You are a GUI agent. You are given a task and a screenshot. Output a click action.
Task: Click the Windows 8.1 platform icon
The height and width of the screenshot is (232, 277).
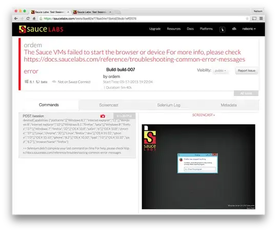(27, 82)
